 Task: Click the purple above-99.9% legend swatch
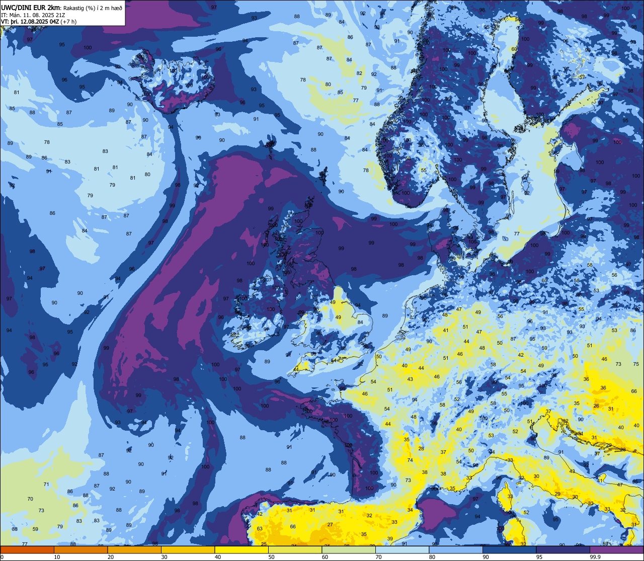(x=616, y=550)
